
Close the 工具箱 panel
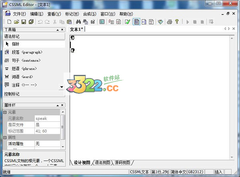(62, 30)
